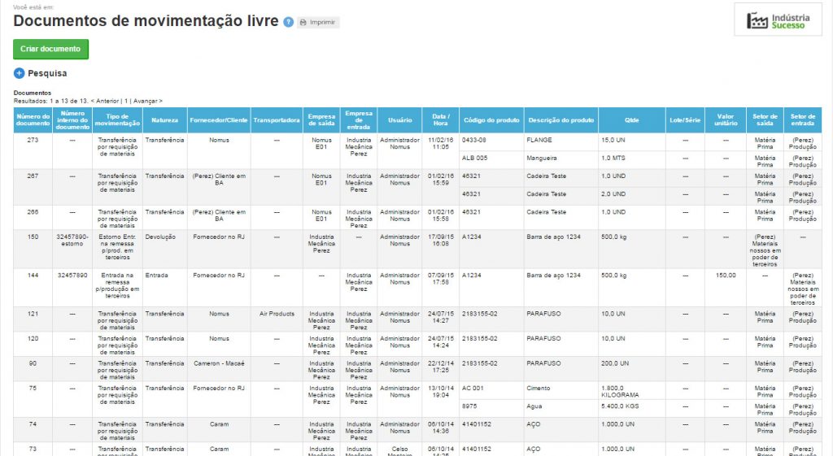Image resolution: width=833 pixels, height=456 pixels.
Task: Click the Fornecedor/Cliente column header
Action: [x=219, y=119]
